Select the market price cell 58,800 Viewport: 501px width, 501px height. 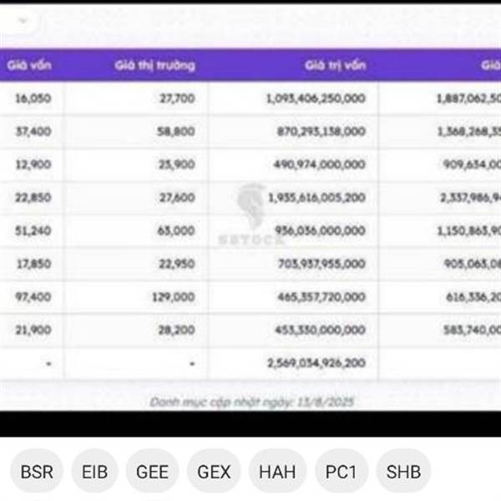(176, 131)
